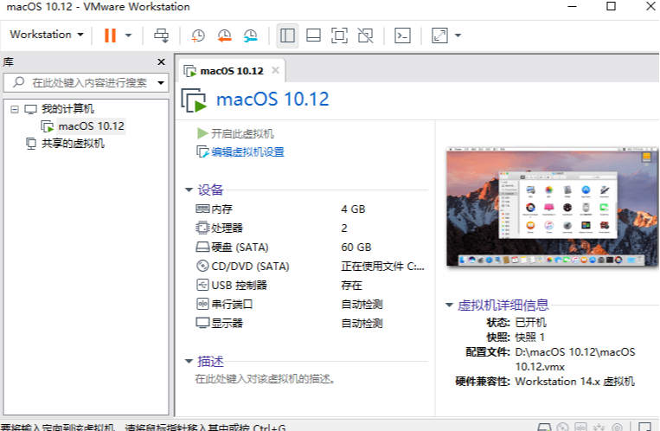Maximize the VMware Workstation window
This screenshot has height=431, width=660.
coord(612,6)
